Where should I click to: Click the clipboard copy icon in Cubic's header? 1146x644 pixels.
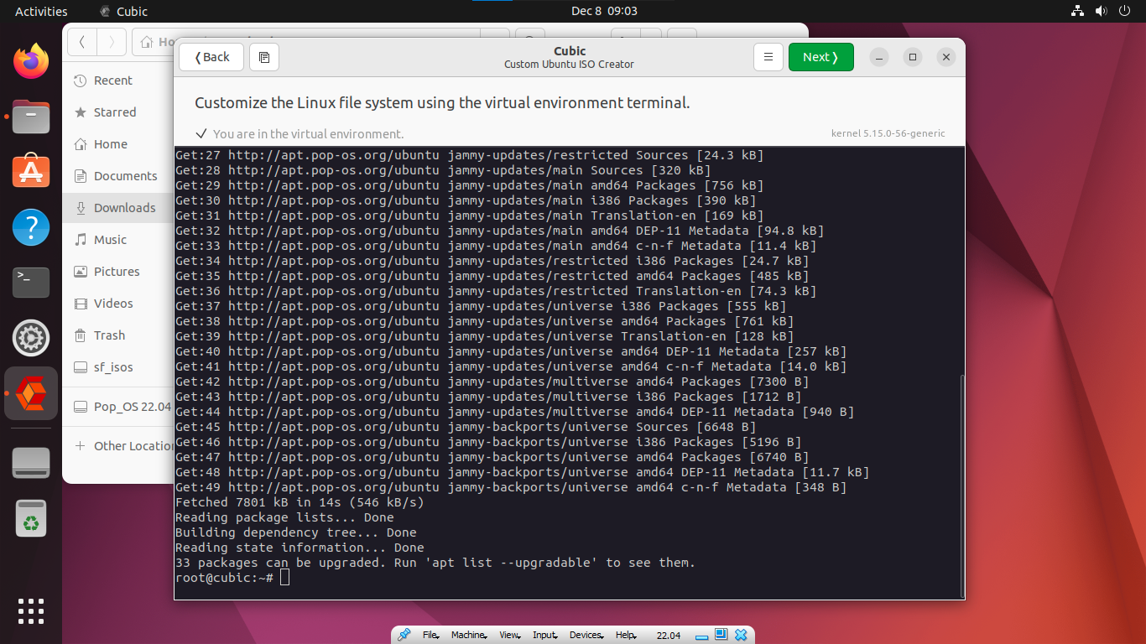pyautogui.click(x=264, y=57)
